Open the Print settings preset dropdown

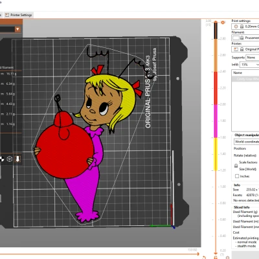245,27
